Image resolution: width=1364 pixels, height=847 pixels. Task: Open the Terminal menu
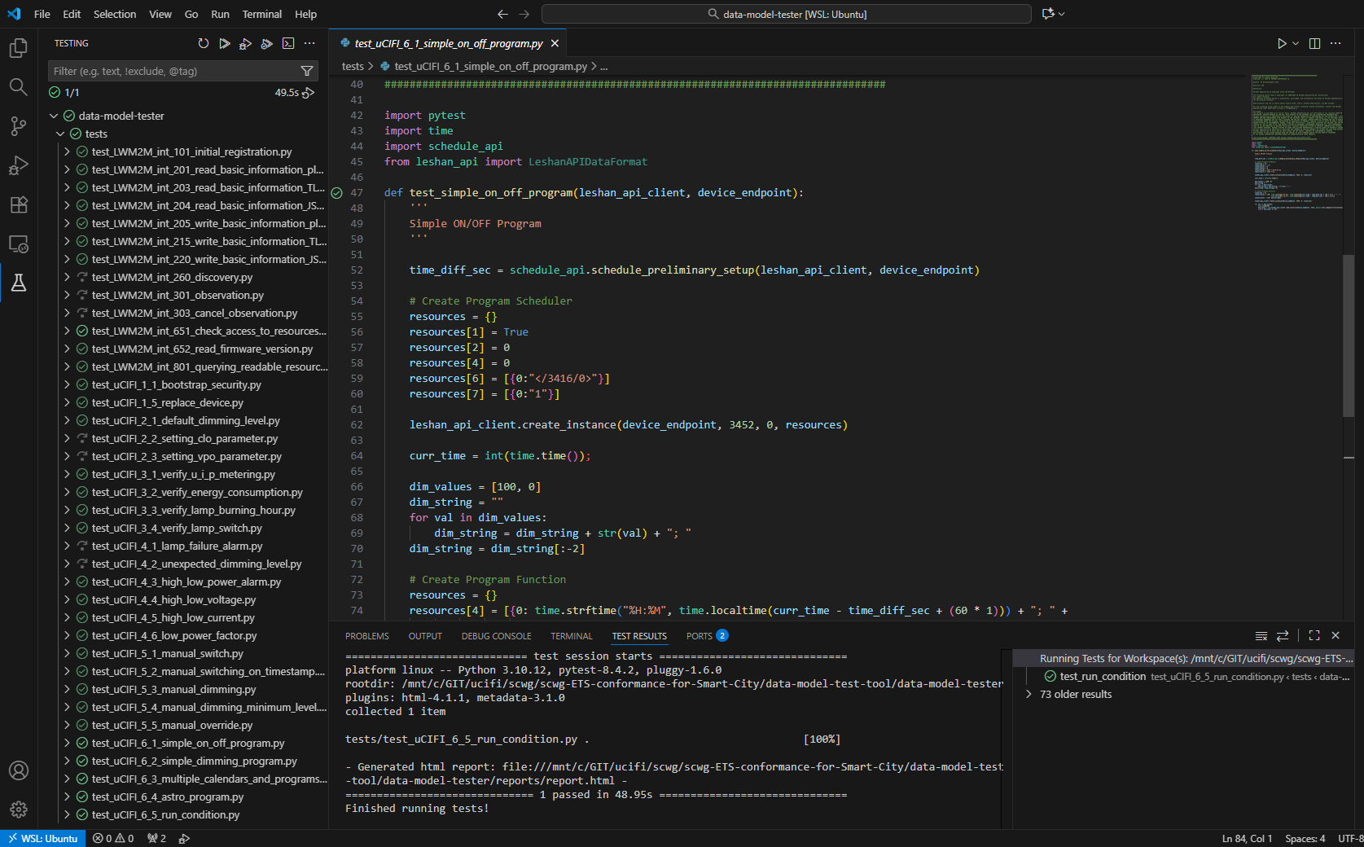click(x=261, y=14)
